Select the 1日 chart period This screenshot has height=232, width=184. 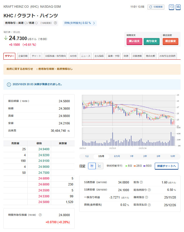click(87, 156)
